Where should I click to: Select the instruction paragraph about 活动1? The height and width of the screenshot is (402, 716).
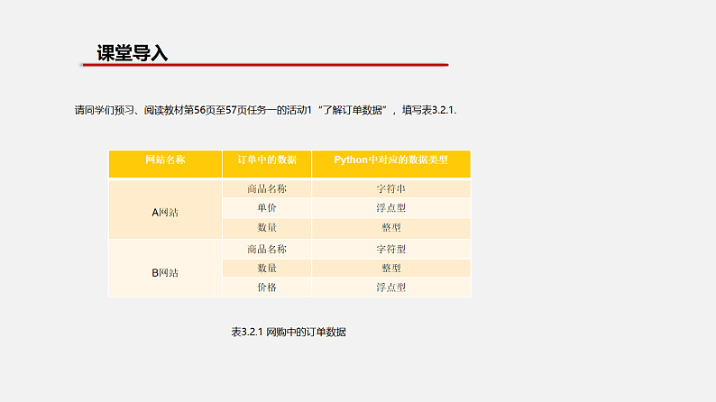click(x=266, y=110)
